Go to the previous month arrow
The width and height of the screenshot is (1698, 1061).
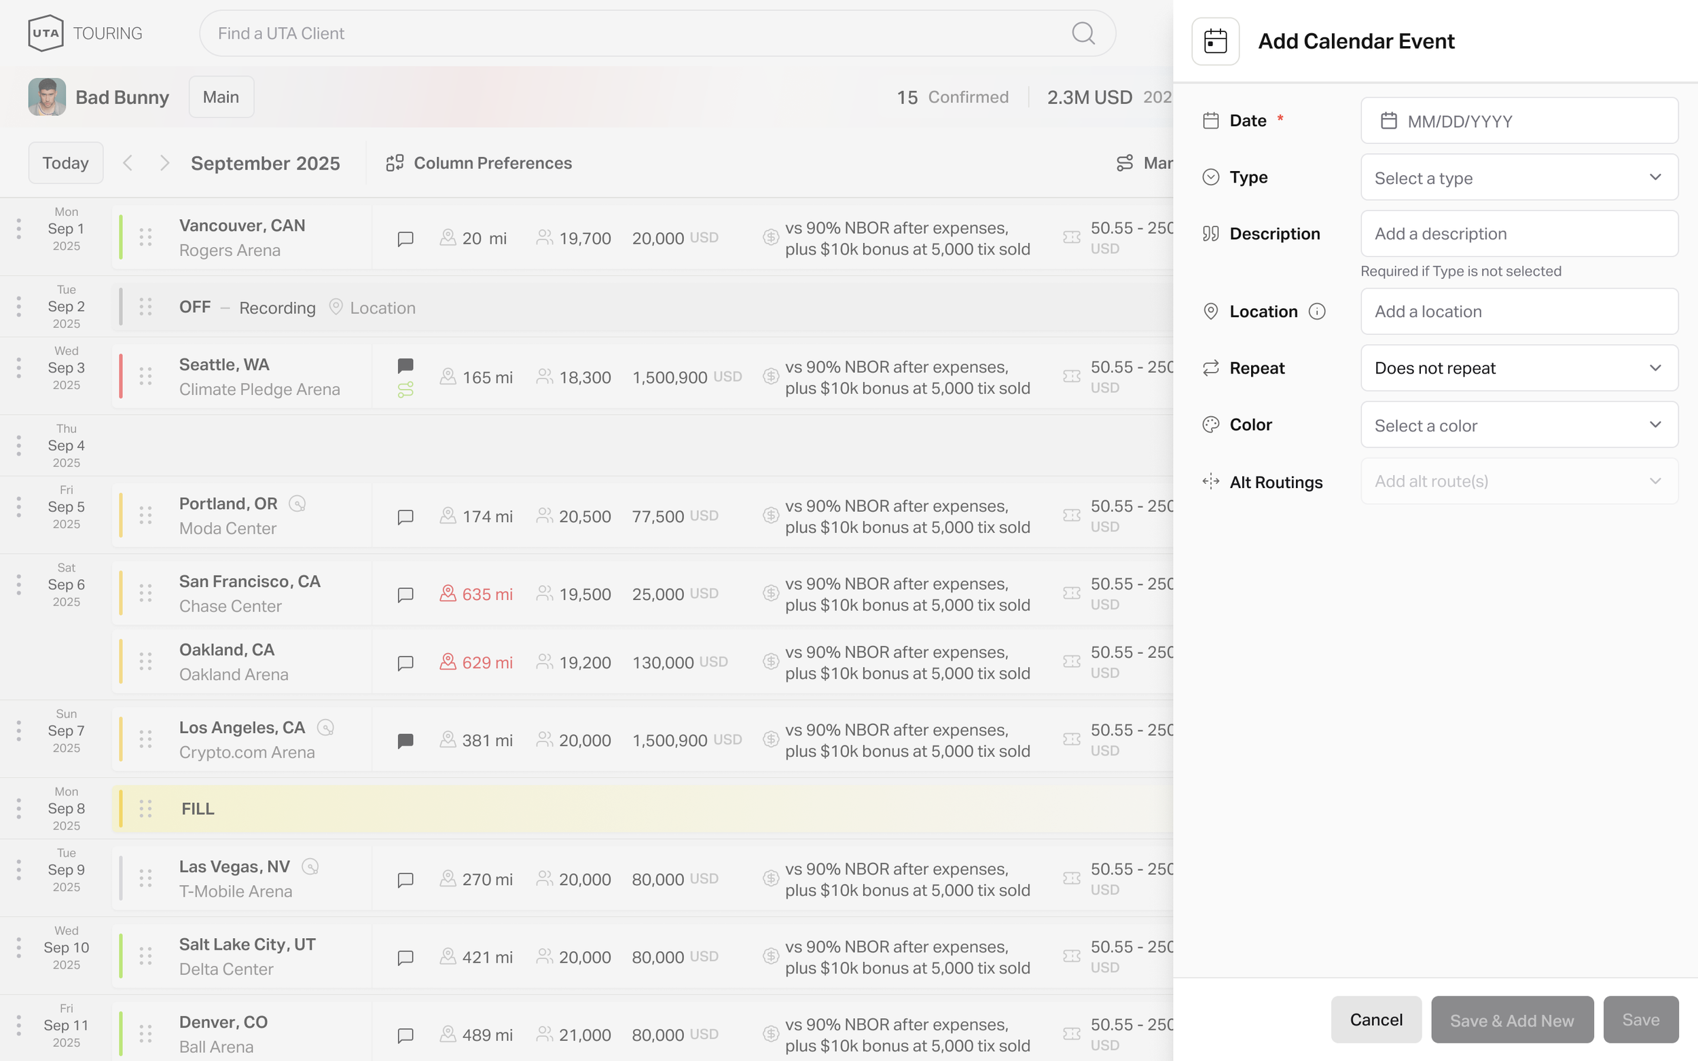point(128,163)
